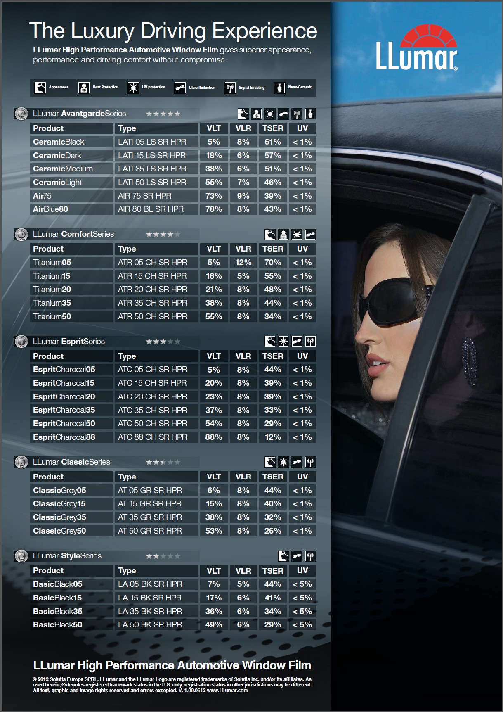Select the Signal Enabling antenna icon in the legend
503x712 pixels.
tap(230, 88)
